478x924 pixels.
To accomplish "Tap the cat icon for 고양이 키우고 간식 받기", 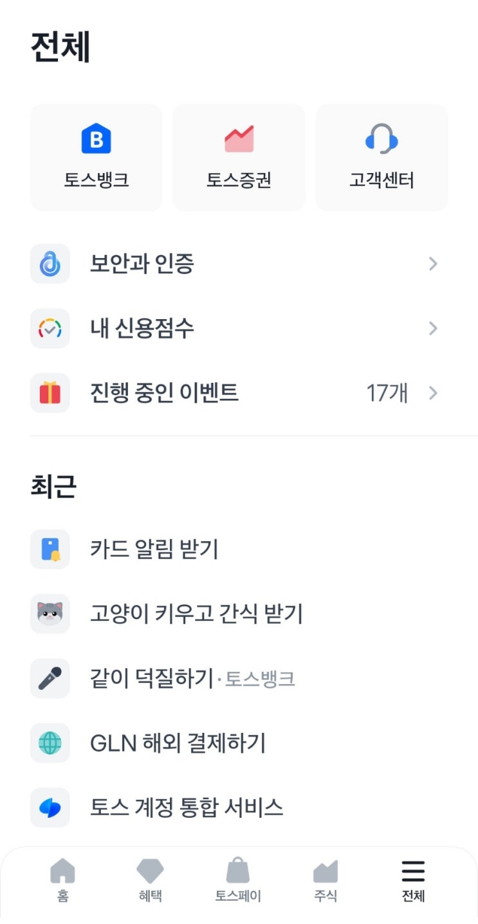I will point(50,614).
